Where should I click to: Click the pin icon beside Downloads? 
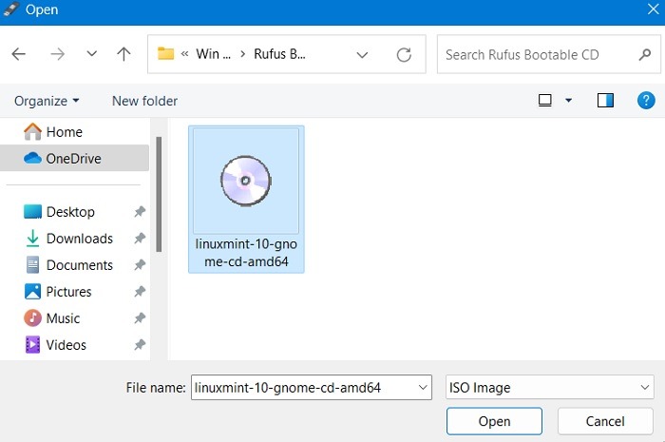140,239
